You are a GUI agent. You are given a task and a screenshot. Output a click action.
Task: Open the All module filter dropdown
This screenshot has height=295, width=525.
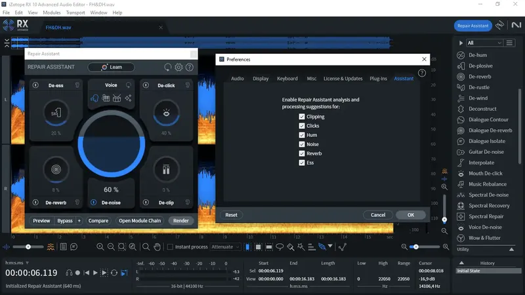(x=484, y=43)
